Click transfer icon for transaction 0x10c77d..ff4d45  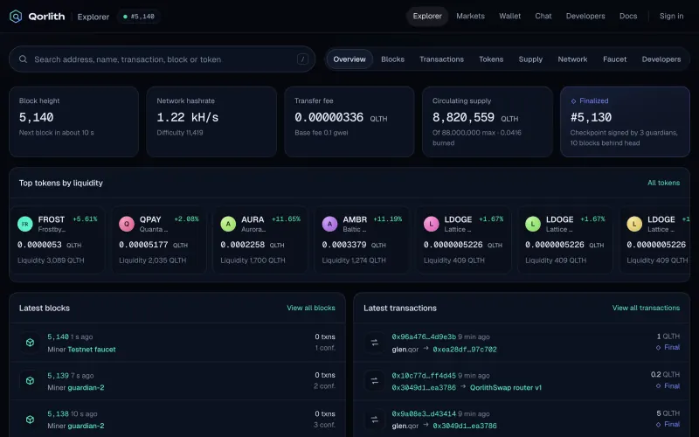pos(375,381)
